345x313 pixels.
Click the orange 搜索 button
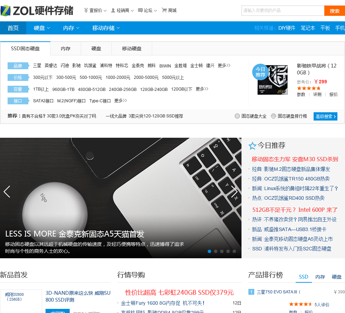tap(335, 11)
